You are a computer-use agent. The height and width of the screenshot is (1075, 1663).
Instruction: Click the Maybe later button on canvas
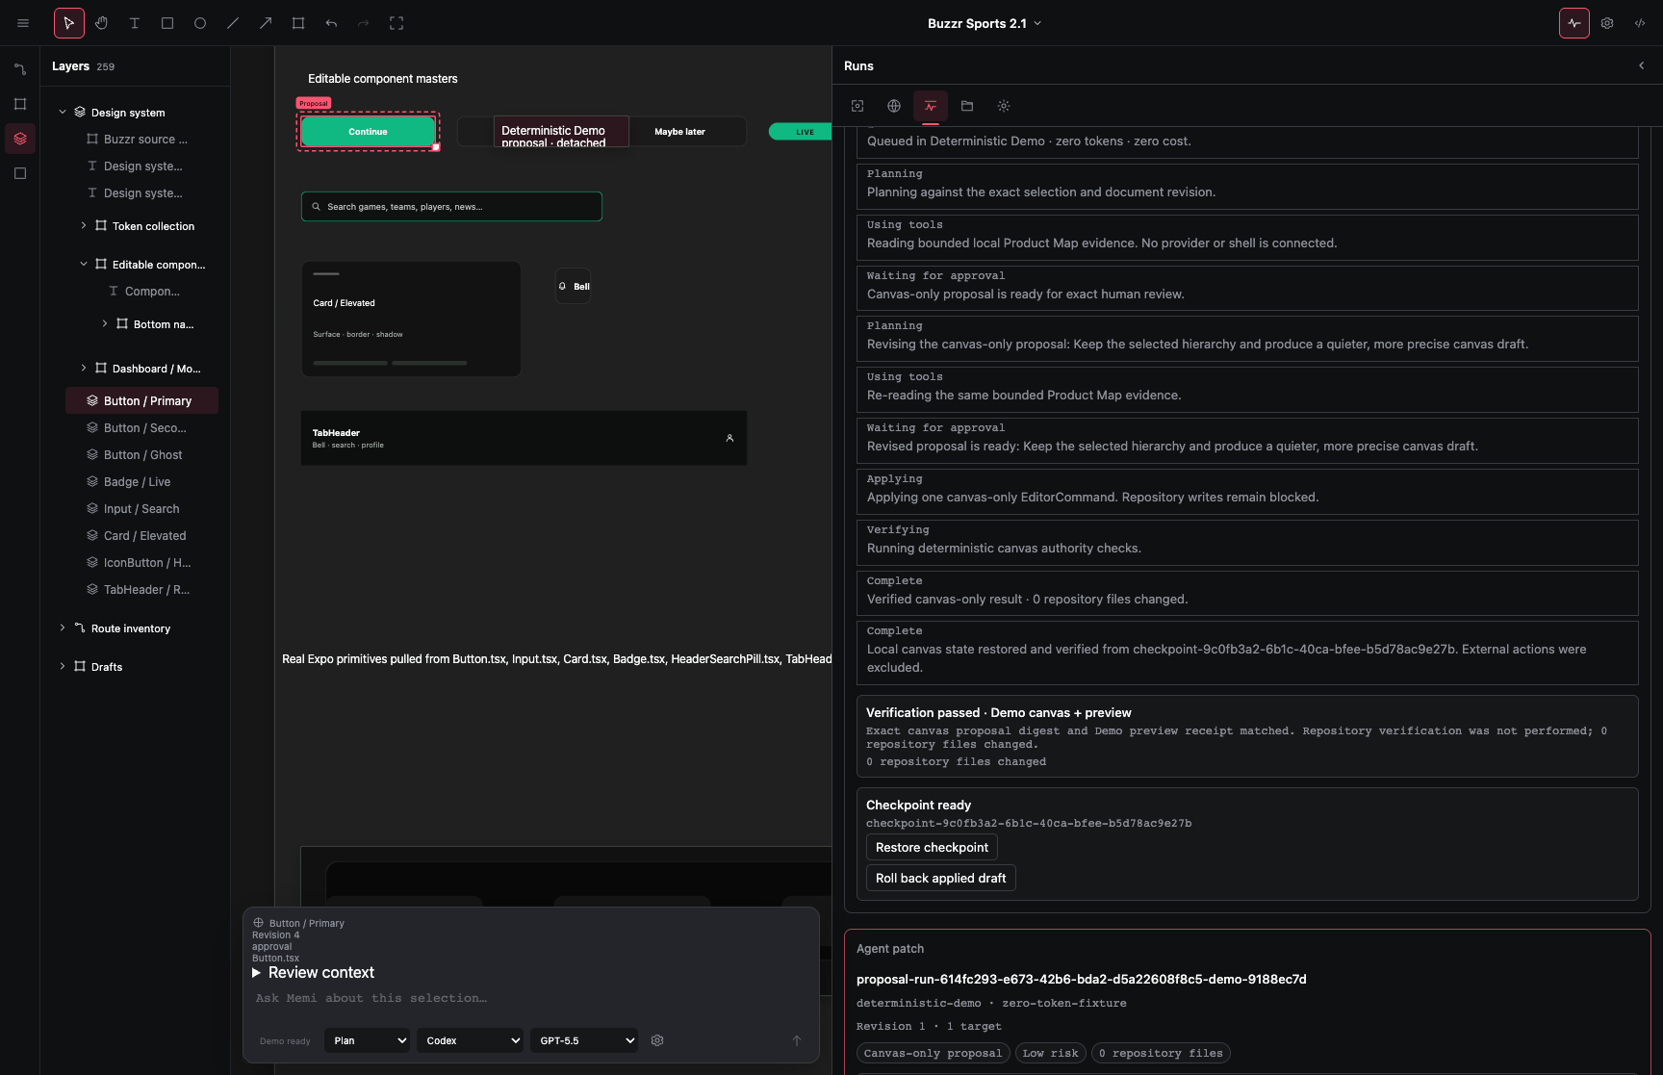click(x=680, y=132)
